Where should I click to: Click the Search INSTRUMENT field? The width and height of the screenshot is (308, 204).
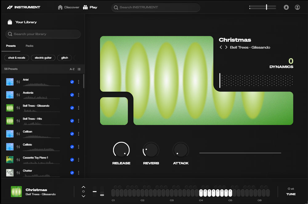pyautogui.click(x=156, y=7)
